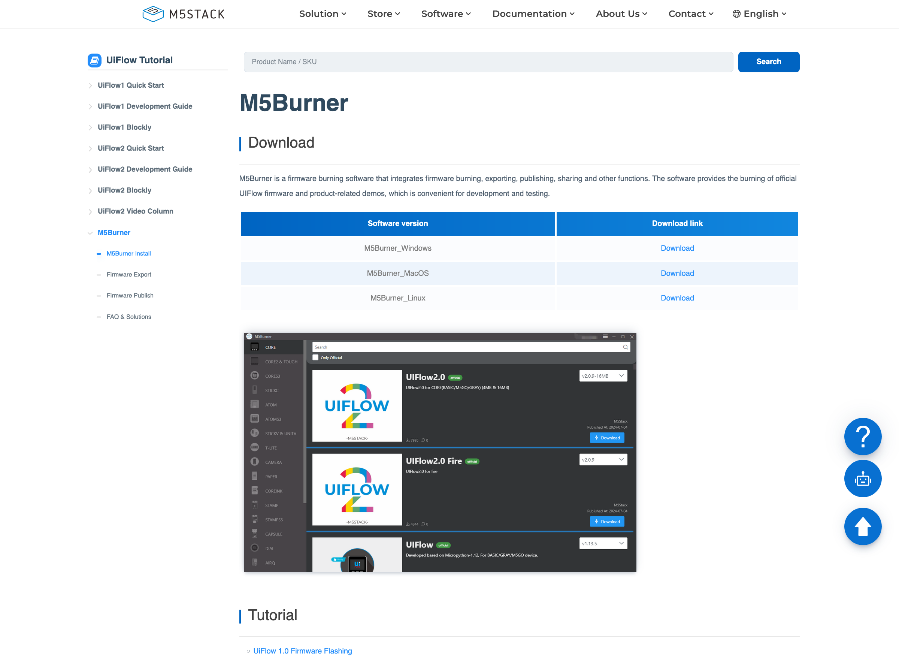Download M5Burner for MacOS
Image resolution: width=899 pixels, height=658 pixels.
[x=677, y=273]
